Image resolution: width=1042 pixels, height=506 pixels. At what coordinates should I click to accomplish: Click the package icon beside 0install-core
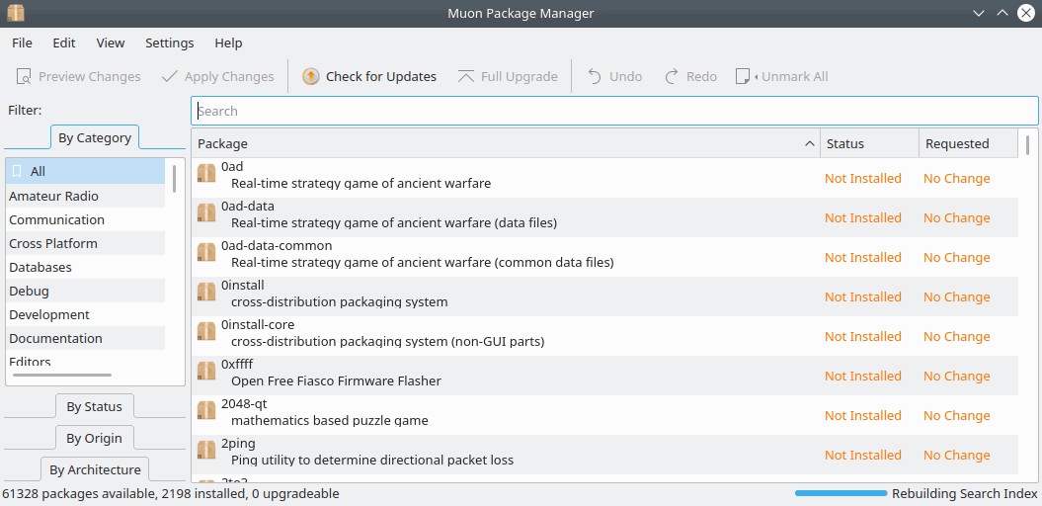[206, 332]
